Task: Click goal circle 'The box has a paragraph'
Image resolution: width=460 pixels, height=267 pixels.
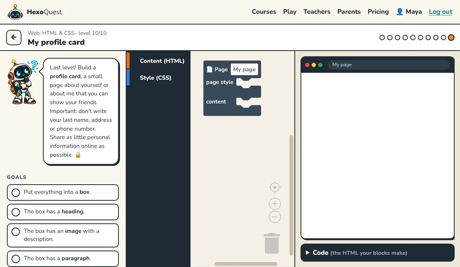Action: pos(16,259)
